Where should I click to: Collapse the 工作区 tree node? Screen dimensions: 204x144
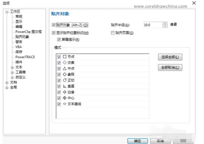[7, 12]
